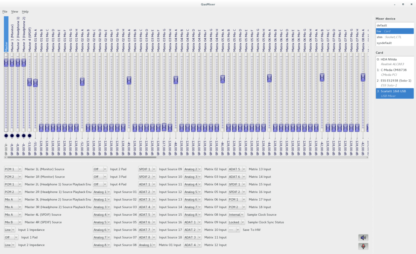Screen dimensions: 416x254
Task: Open the Input Source 18 dropdown
Action: point(147,237)
